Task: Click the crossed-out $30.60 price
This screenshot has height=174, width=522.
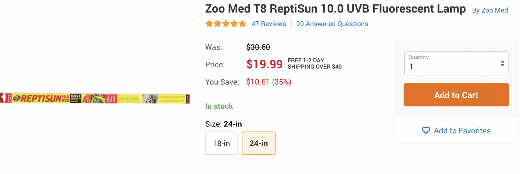Action: tap(258, 47)
